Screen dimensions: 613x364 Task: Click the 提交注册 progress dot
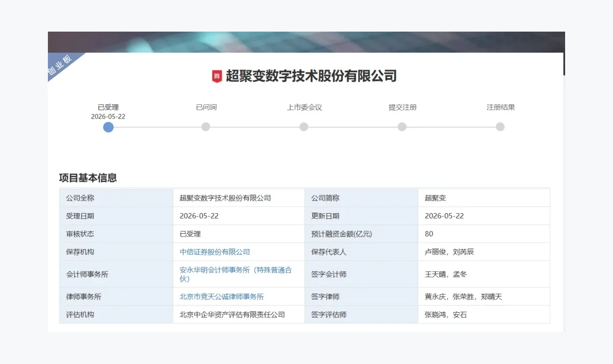tap(402, 127)
